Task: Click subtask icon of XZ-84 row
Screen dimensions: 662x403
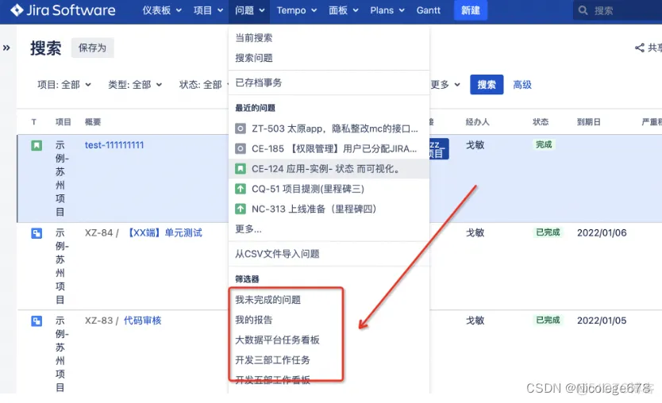Action: pyautogui.click(x=37, y=233)
